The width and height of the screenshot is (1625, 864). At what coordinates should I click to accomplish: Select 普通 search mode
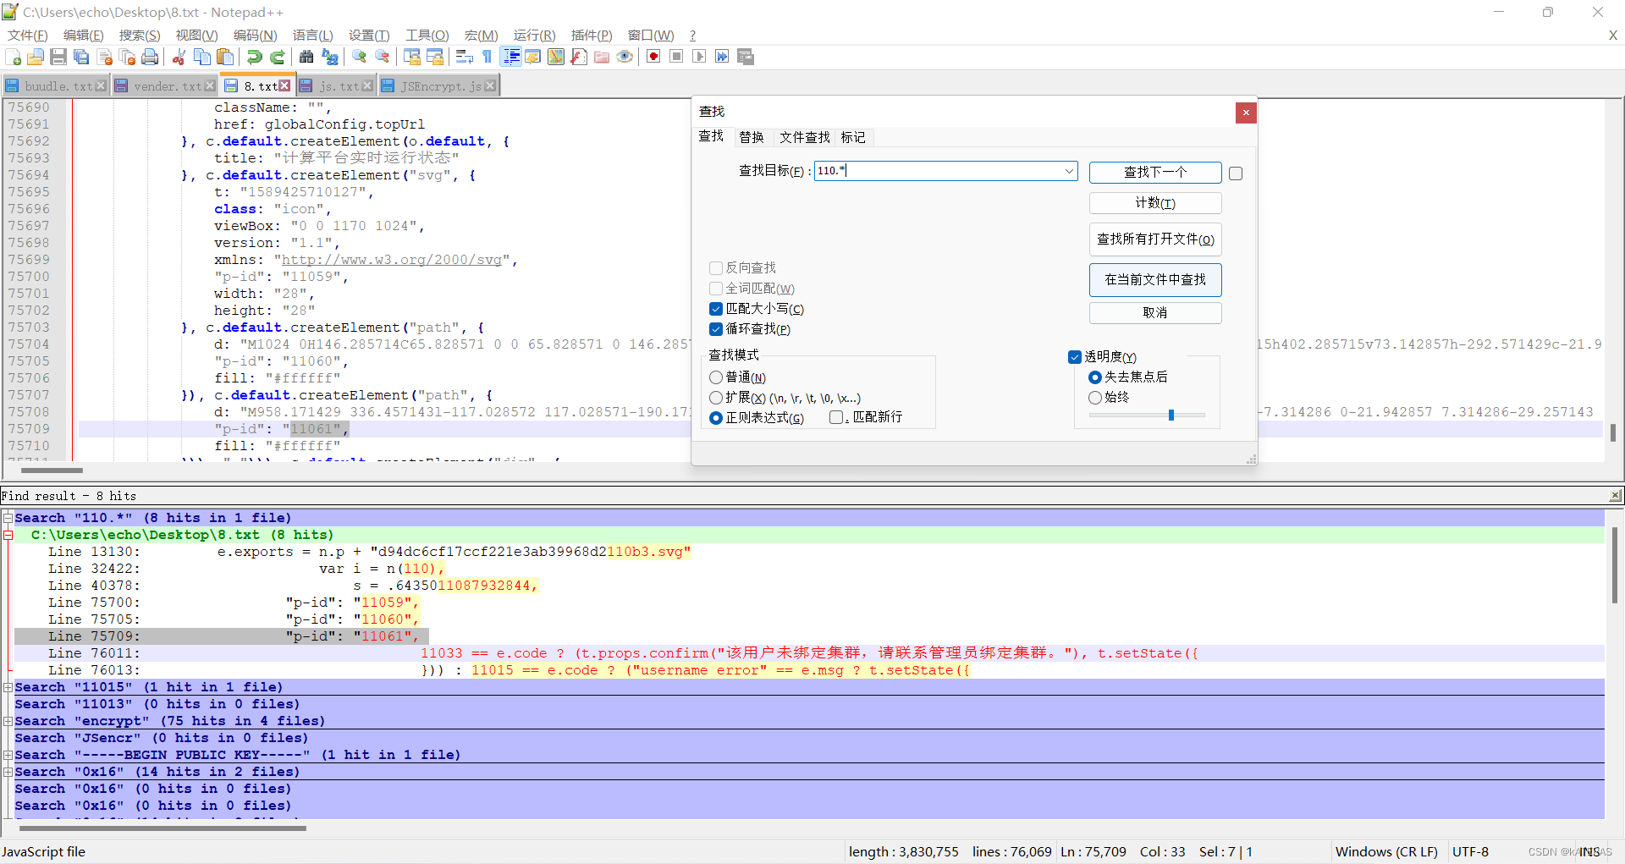tap(716, 377)
